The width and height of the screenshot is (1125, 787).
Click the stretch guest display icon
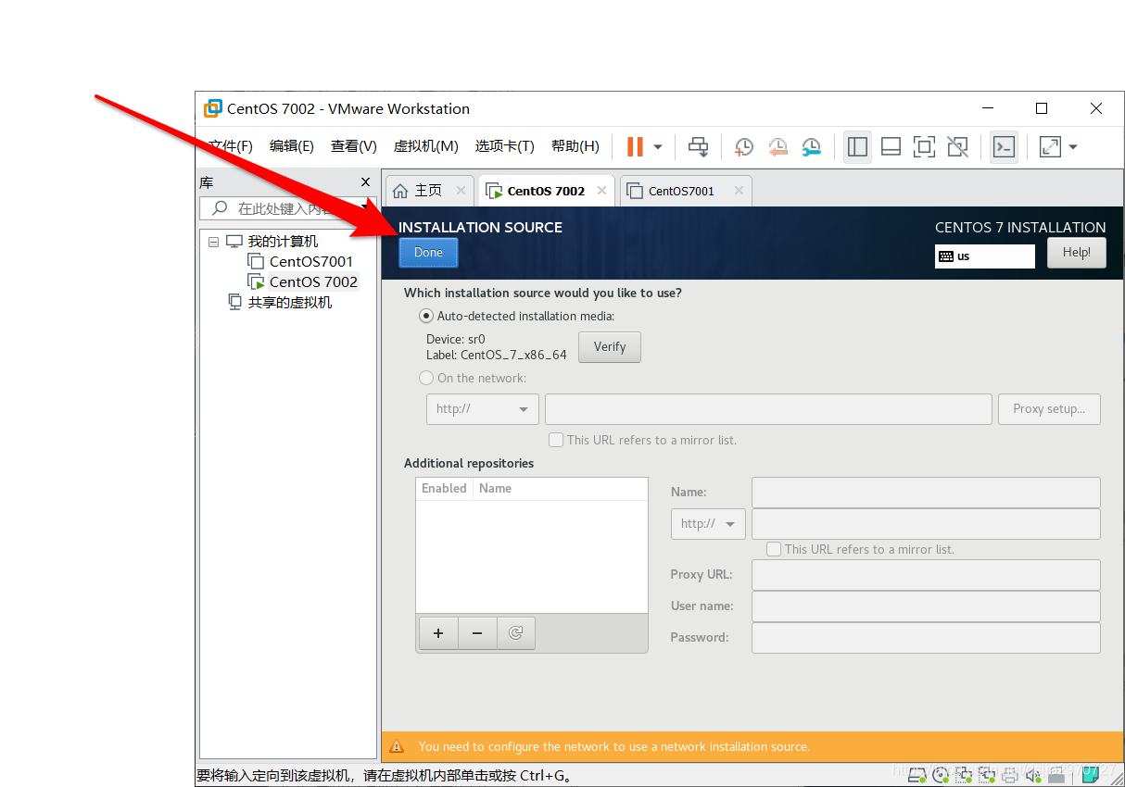point(1050,146)
